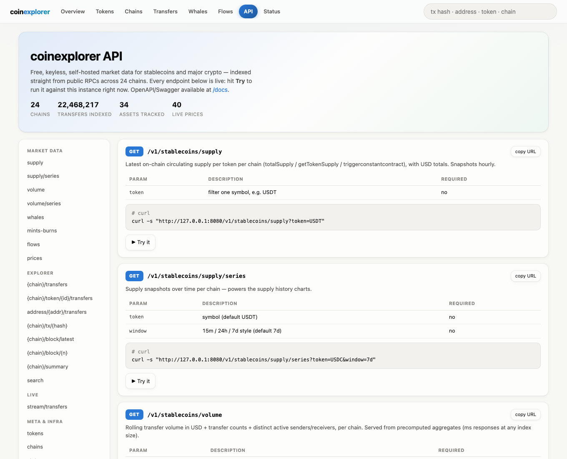Follow the /docs link in the intro
This screenshot has height=459, width=567.
point(220,90)
